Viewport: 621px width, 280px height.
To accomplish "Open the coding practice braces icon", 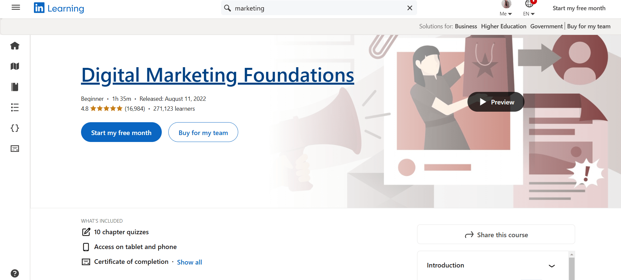I will [x=15, y=128].
